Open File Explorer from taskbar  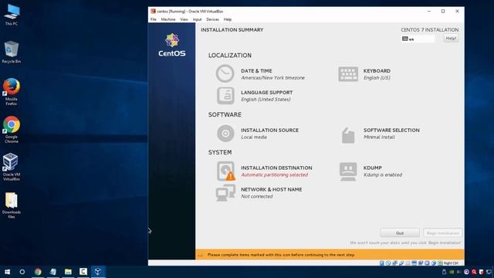pos(68,272)
